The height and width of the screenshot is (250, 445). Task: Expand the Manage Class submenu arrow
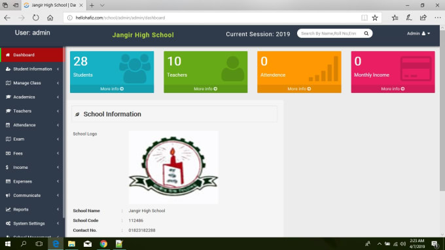pos(58,83)
